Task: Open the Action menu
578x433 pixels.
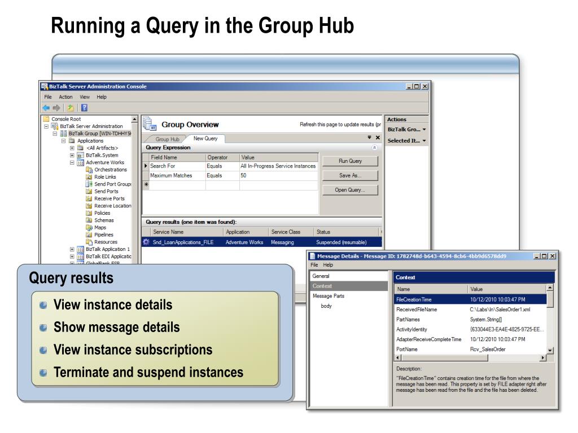Action: tap(65, 97)
